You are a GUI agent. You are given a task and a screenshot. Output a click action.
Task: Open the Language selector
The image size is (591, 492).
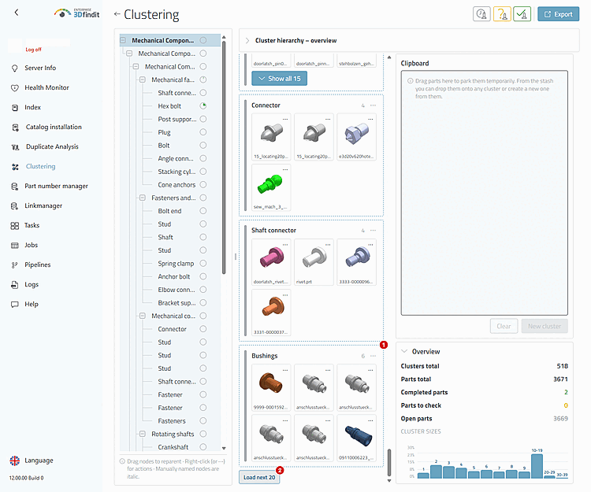click(39, 461)
